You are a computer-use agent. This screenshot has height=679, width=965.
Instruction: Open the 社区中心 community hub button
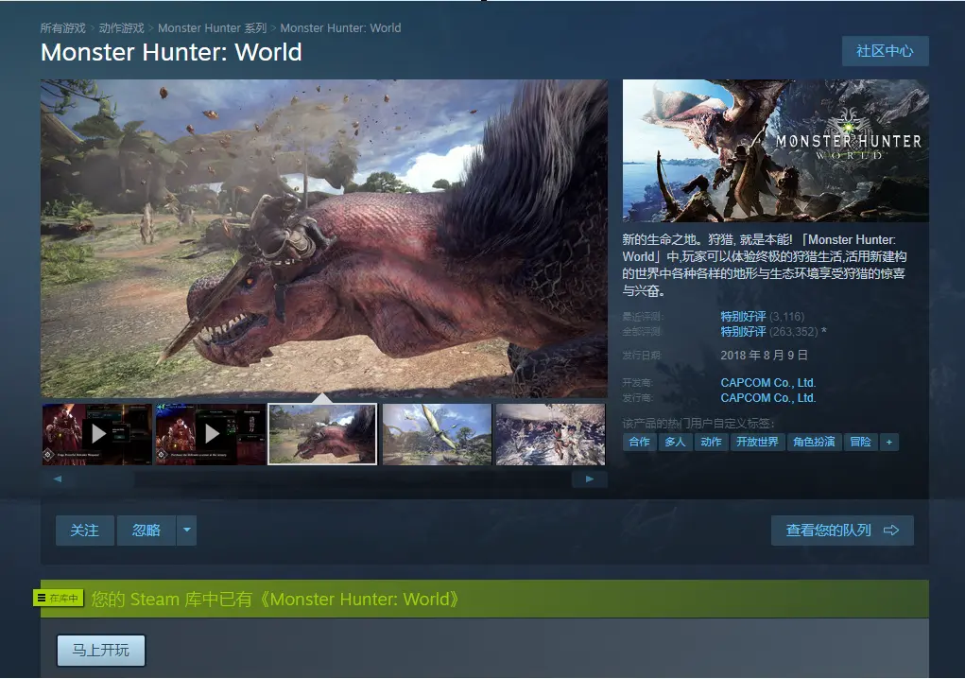885,51
